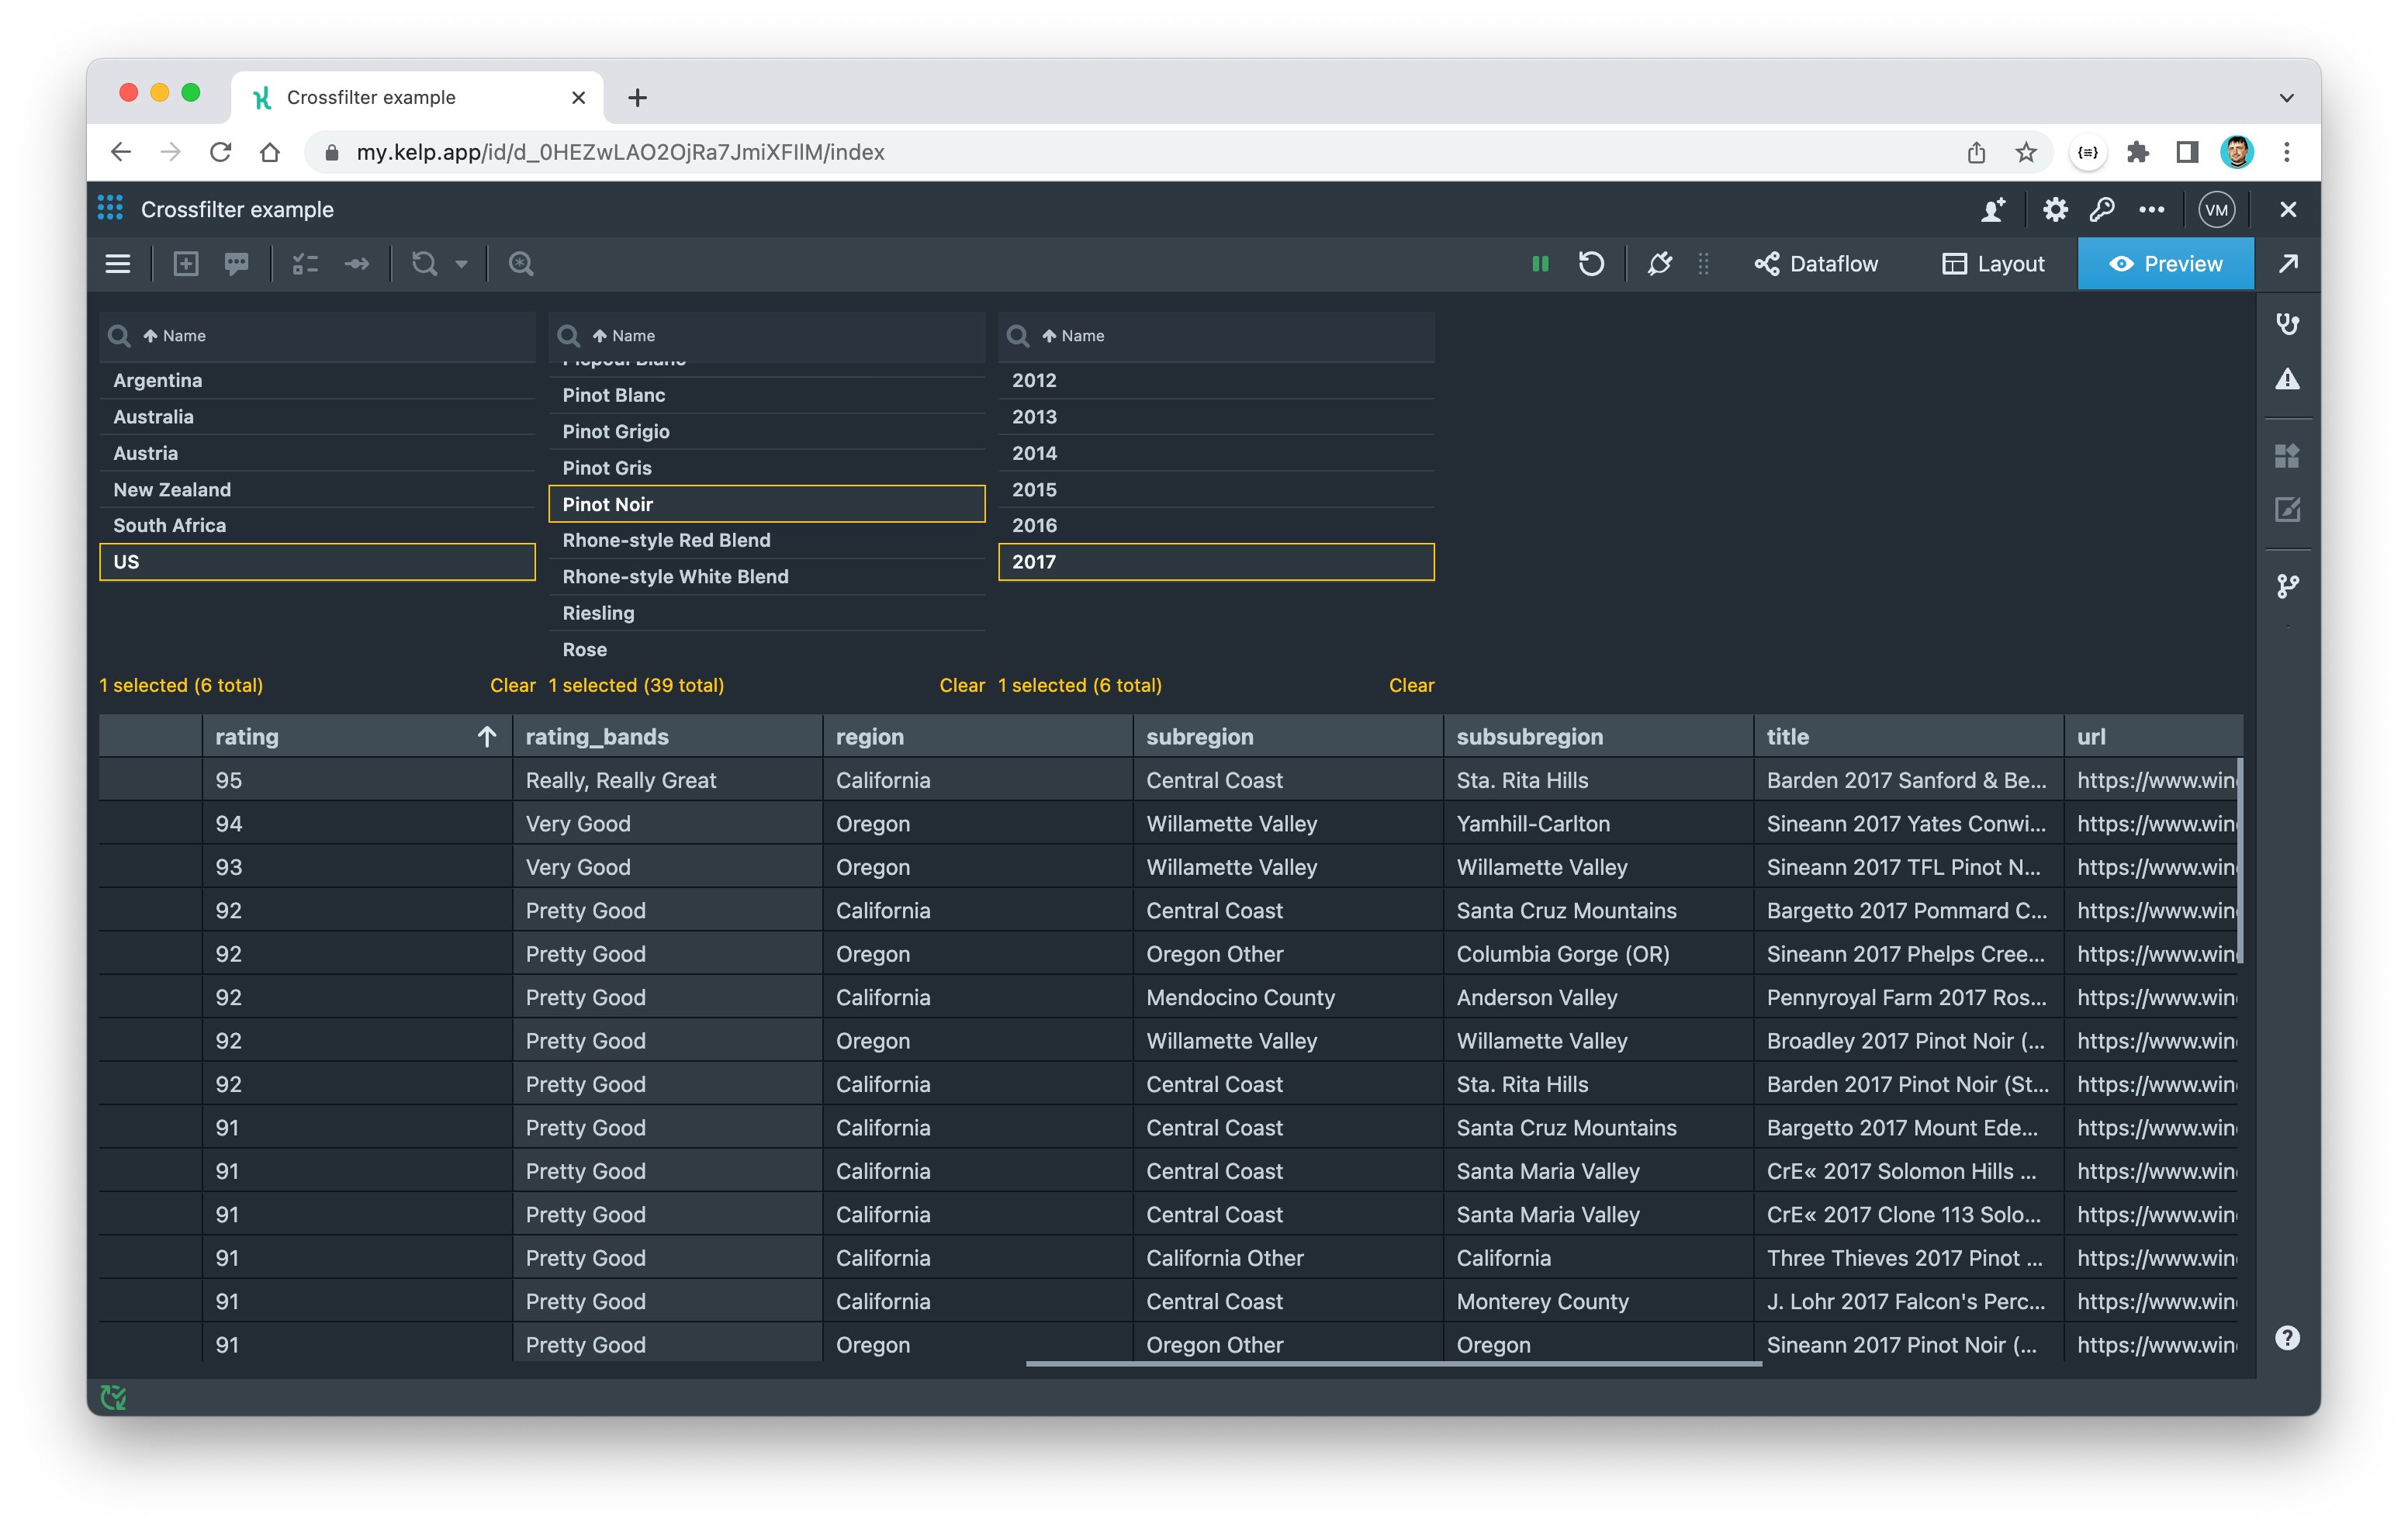Click the comment bubble toolbar icon
The image size is (2408, 1531).
[x=237, y=264]
